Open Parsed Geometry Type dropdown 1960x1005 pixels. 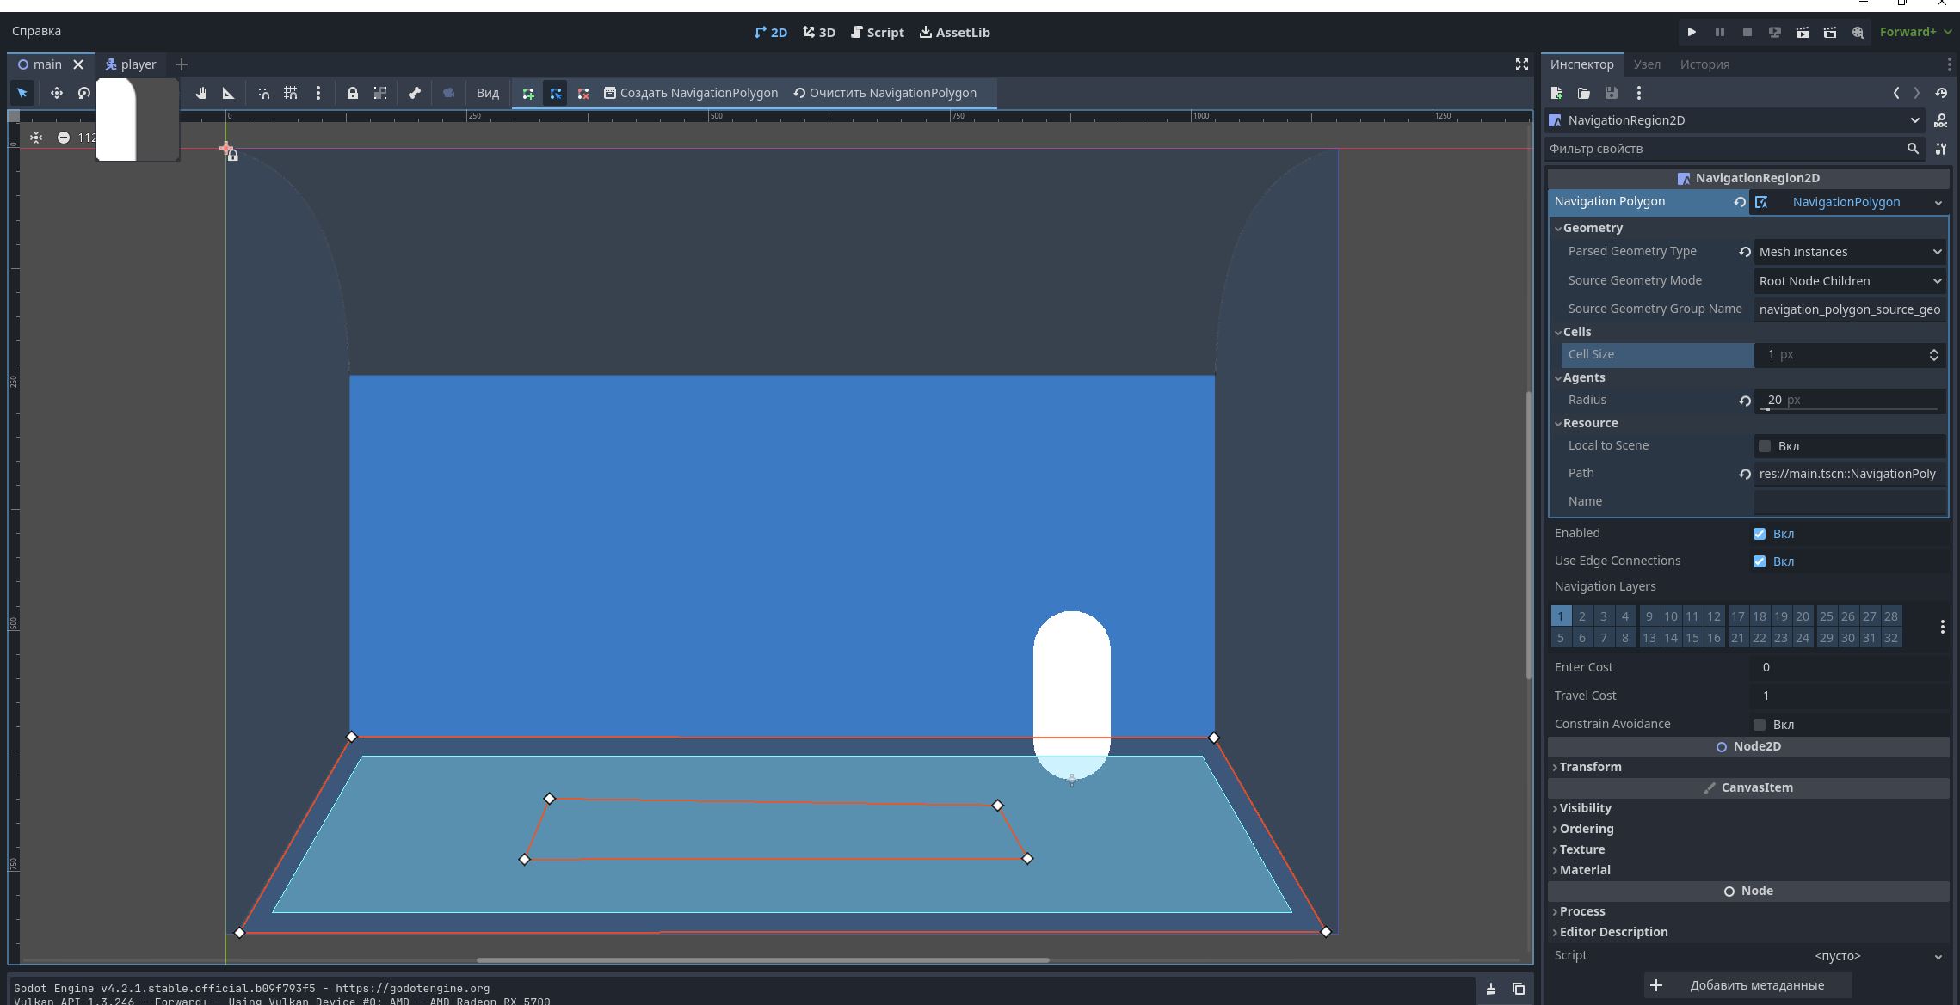pos(1849,252)
